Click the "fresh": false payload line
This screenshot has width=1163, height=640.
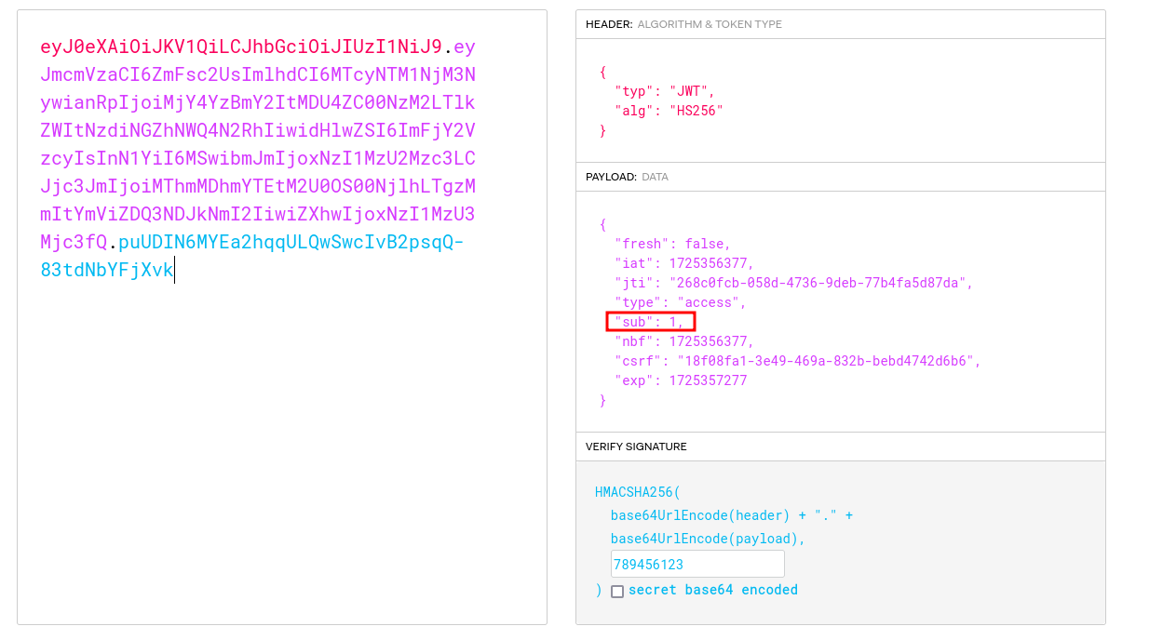tap(672, 244)
